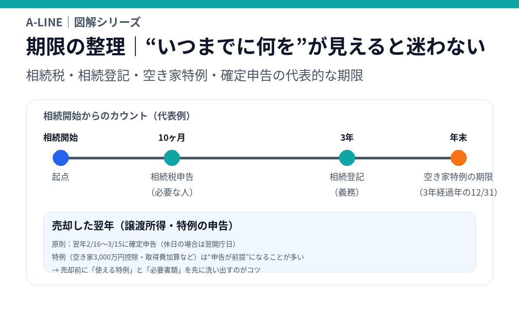Click the orange 年末 timeline dot
This screenshot has height=311, width=519.
[458, 158]
